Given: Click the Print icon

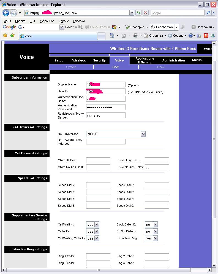Looking at the screenshot, I should [x=136, y=36].
